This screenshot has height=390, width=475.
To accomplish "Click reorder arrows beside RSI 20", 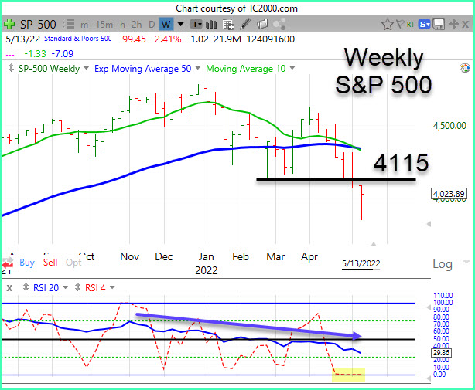I will pos(26,287).
